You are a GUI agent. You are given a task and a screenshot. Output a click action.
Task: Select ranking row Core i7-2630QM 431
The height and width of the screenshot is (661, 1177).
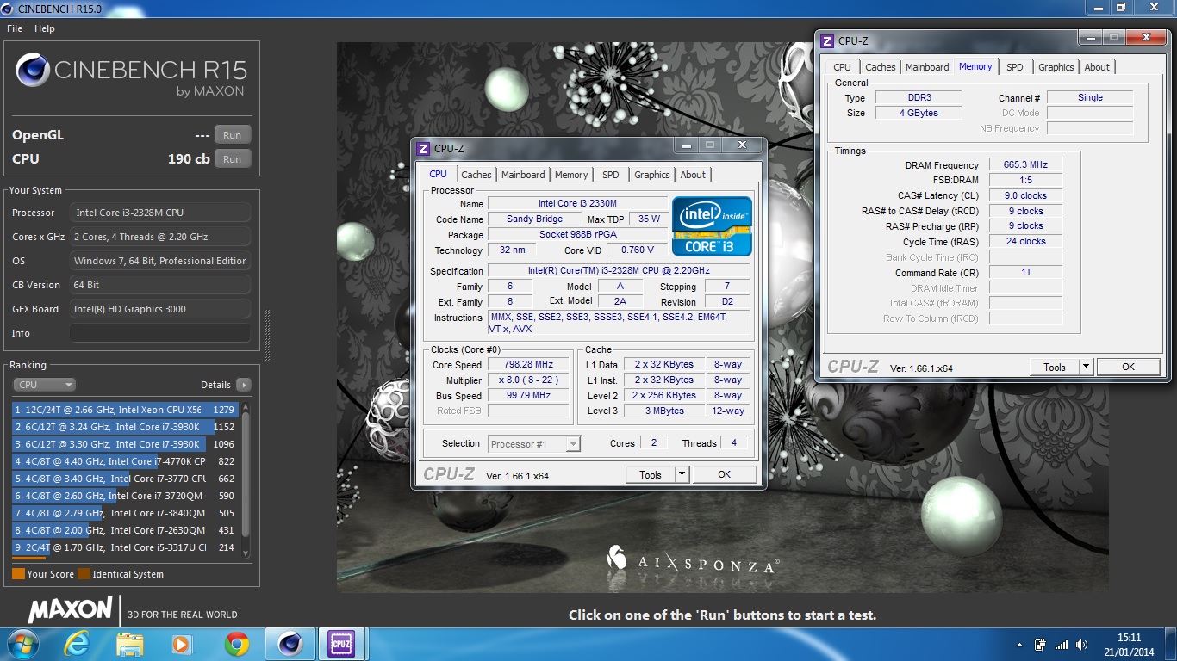pyautogui.click(x=125, y=530)
